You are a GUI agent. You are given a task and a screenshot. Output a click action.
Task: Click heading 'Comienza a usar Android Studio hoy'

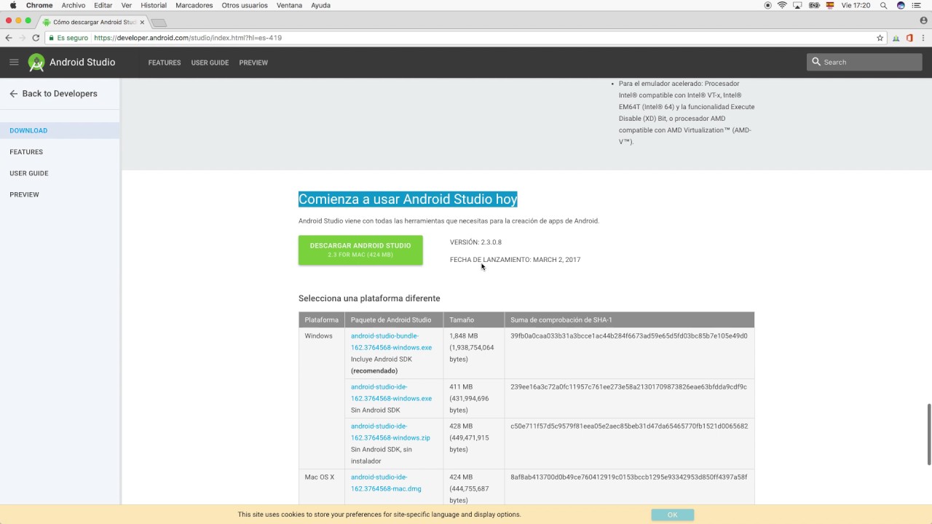point(408,199)
